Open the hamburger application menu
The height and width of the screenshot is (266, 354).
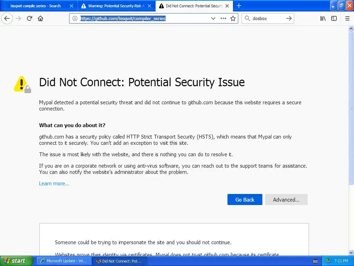[347, 18]
